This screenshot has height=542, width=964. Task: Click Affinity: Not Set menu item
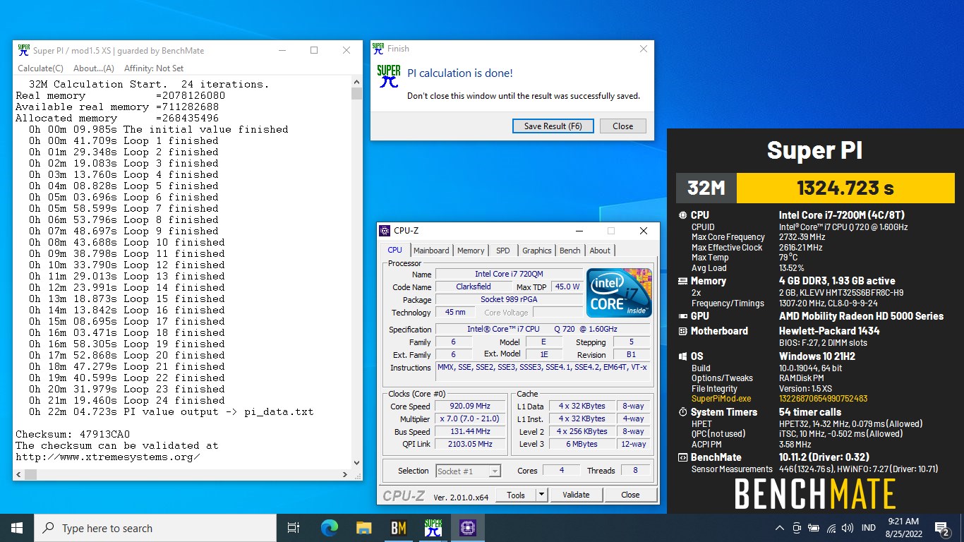pos(154,68)
